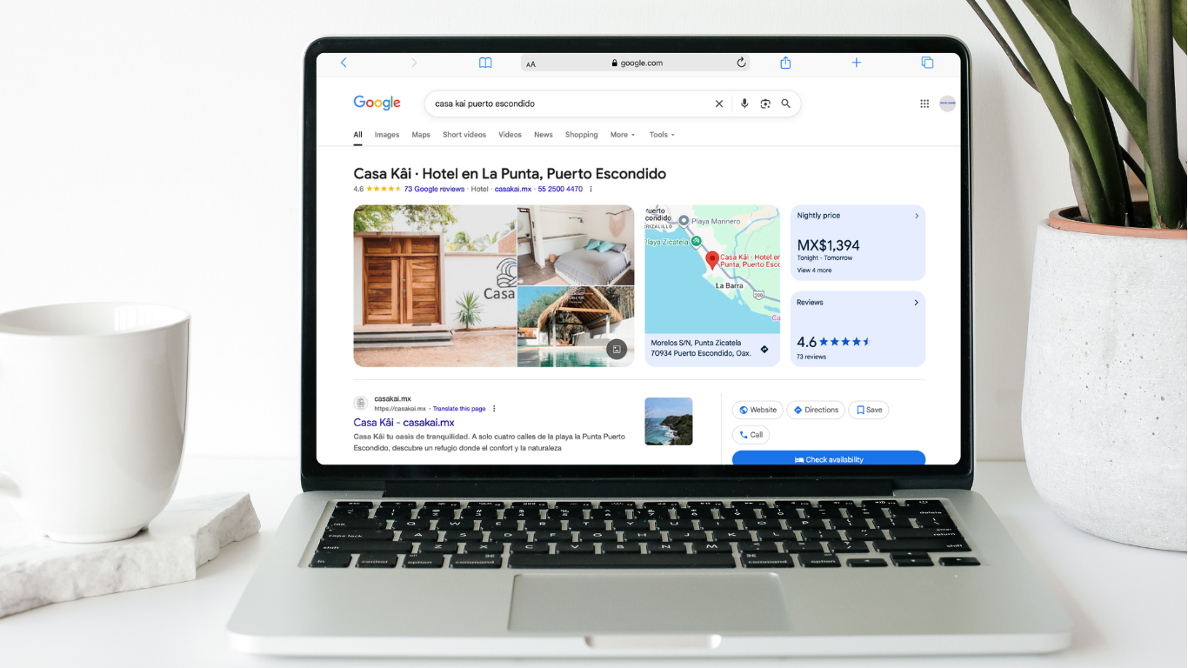Show all tabs overview icon
The height and width of the screenshot is (668, 1188).
pos(927,63)
